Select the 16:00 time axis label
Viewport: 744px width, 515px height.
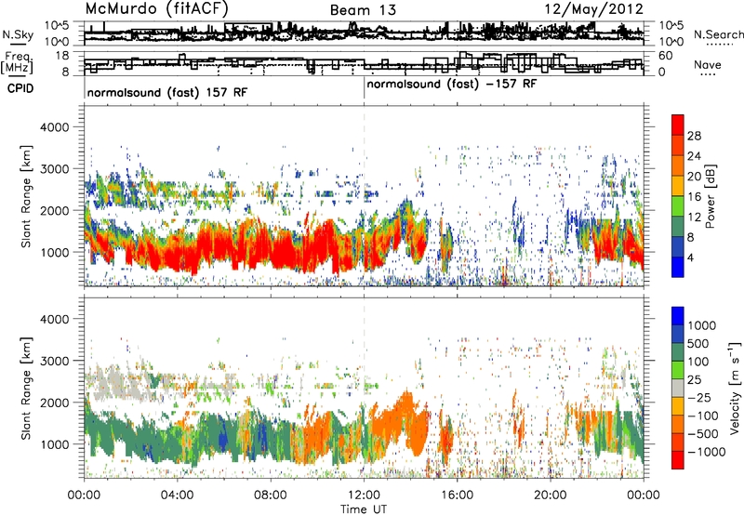[x=458, y=495]
